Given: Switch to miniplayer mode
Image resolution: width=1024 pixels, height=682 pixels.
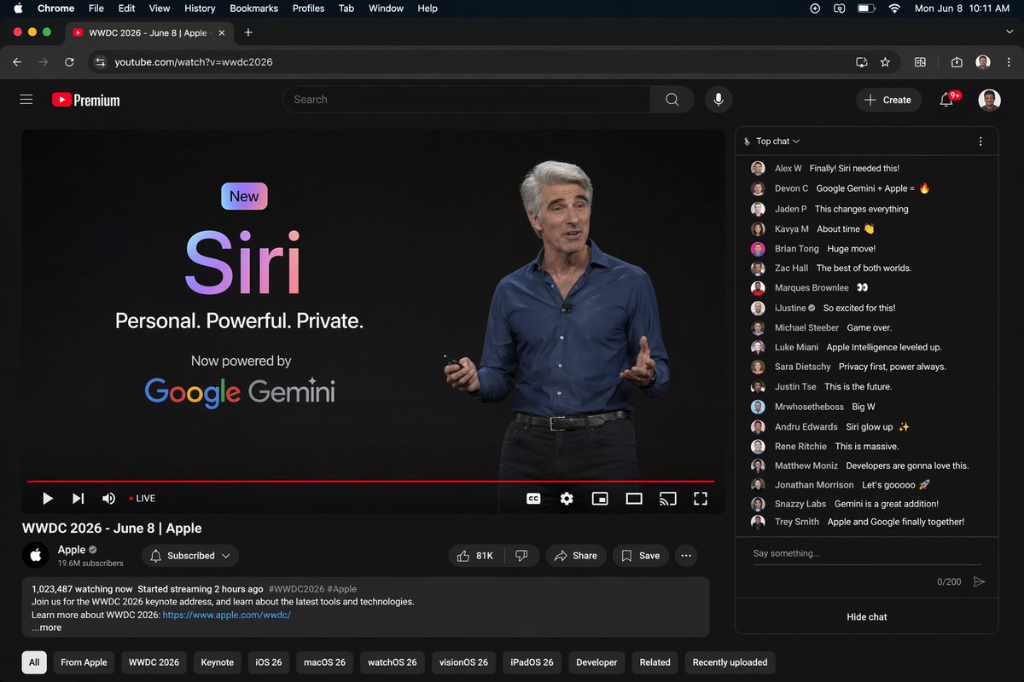Looking at the screenshot, I should pyautogui.click(x=600, y=499).
